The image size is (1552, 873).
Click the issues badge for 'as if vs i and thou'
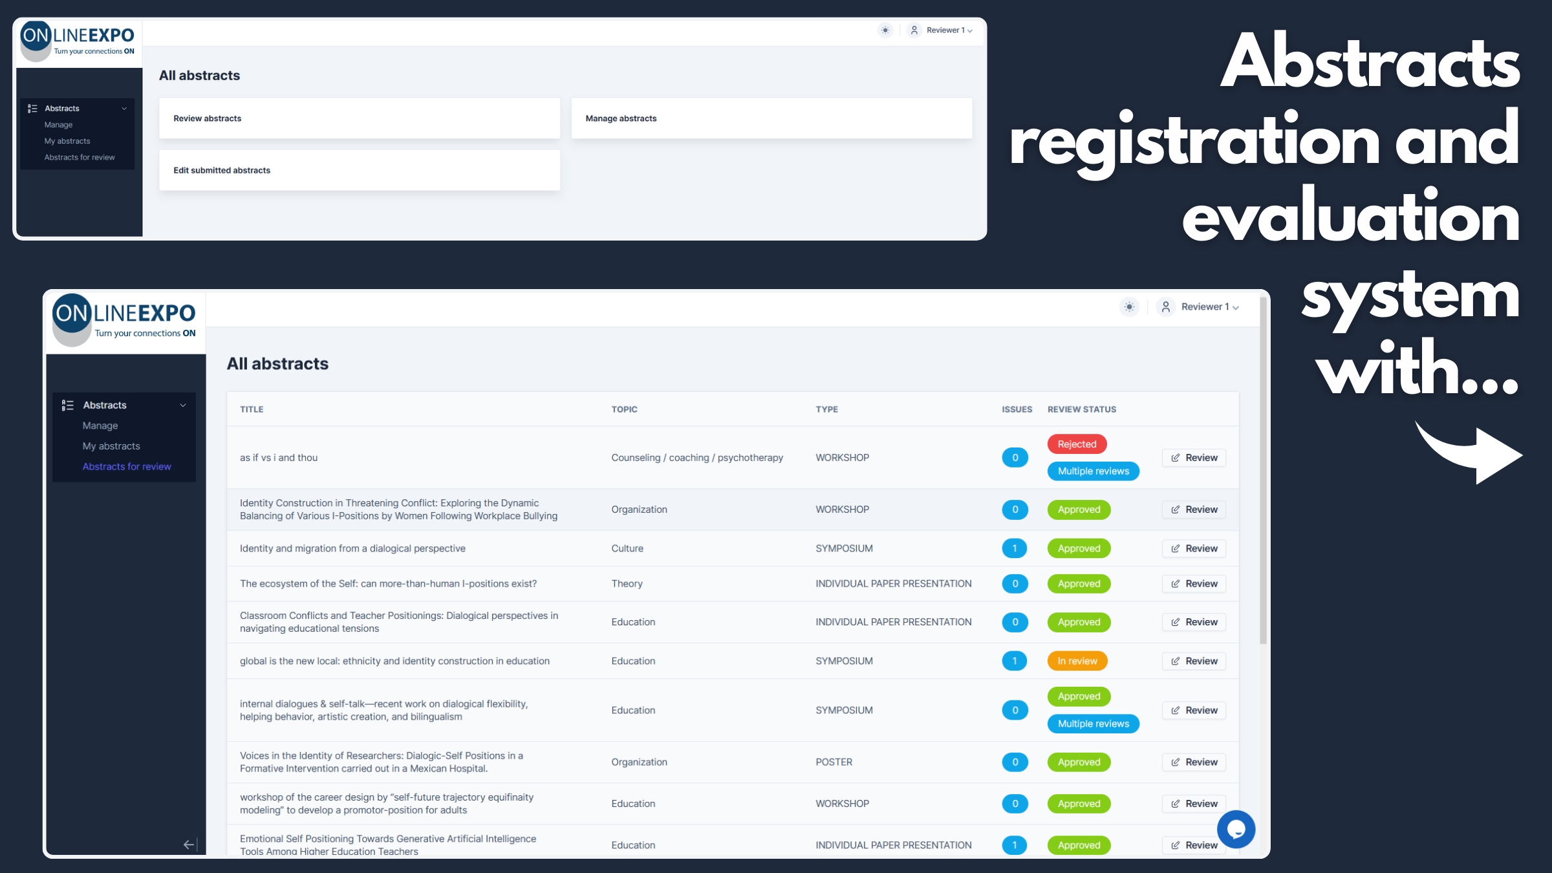coord(1015,458)
